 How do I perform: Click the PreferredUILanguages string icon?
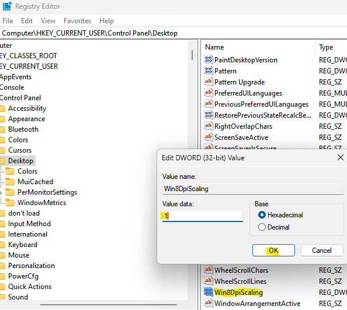coord(208,93)
